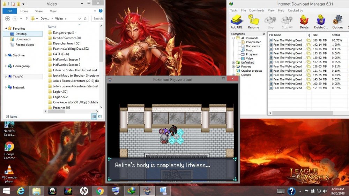Image resolution: width=349 pixels, height=196 pixels.
Task: Switch to large icons view in explorer status bar
Action: (100, 116)
